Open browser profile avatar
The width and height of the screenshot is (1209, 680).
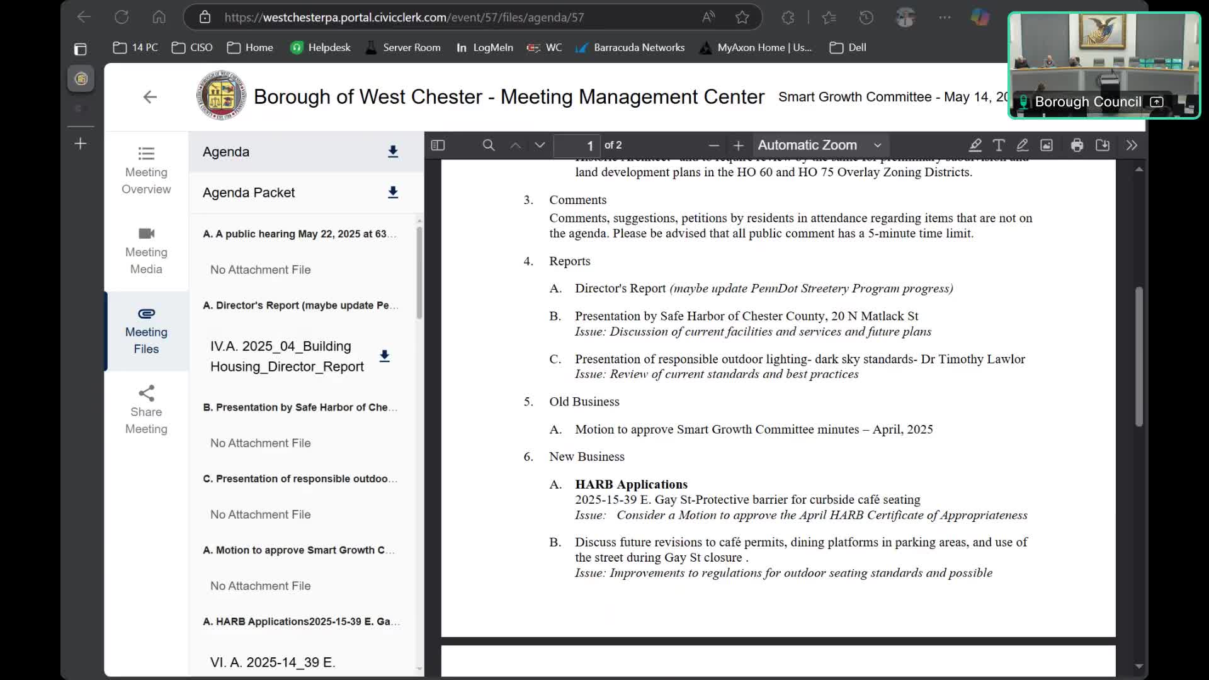coord(905,17)
